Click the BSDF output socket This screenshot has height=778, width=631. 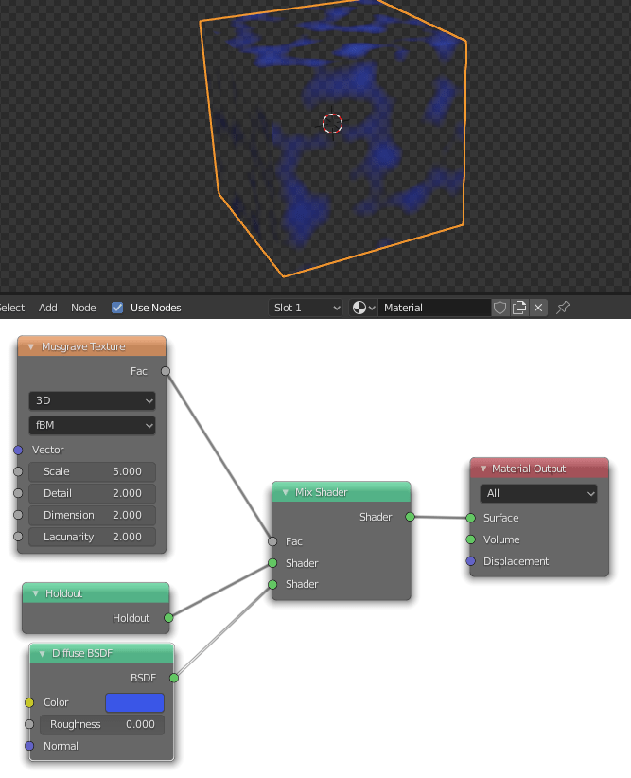pos(174,678)
